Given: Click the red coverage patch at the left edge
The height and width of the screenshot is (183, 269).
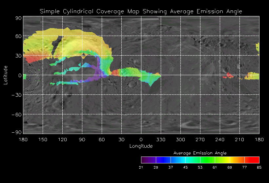Looking at the screenshot, I should point(32,59).
